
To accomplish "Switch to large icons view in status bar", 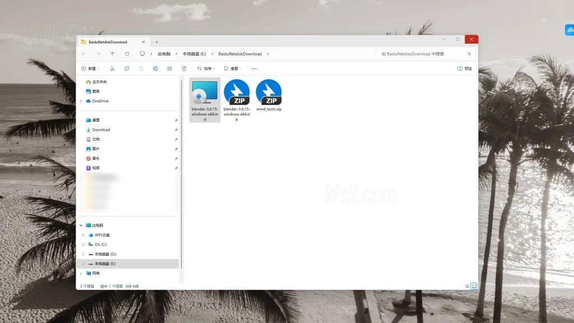I will (x=474, y=286).
